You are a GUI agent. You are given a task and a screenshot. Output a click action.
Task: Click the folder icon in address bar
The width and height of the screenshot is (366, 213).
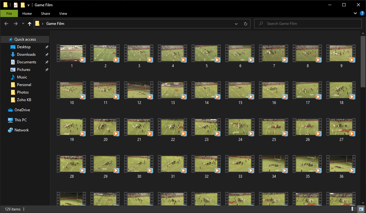click(x=37, y=24)
